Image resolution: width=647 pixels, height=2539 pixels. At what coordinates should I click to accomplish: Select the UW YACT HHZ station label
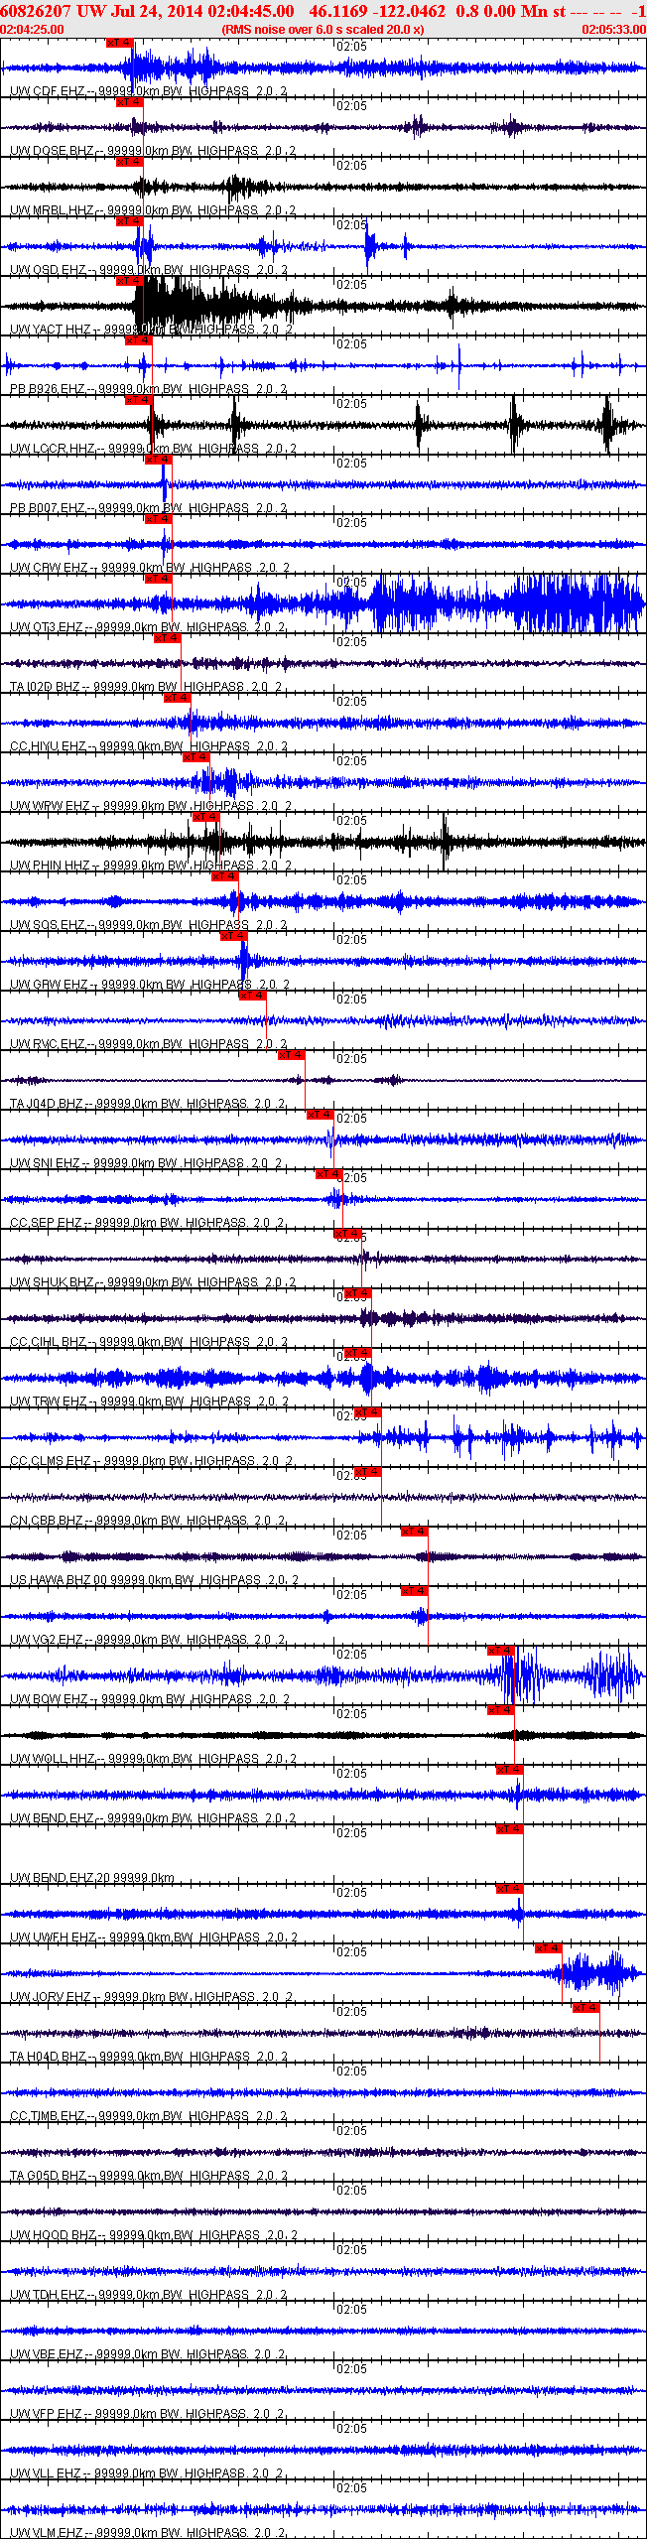(x=151, y=330)
